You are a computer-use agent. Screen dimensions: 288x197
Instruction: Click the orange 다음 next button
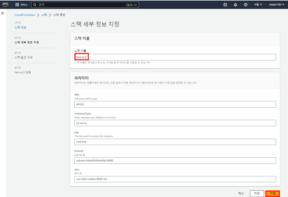[272, 193]
